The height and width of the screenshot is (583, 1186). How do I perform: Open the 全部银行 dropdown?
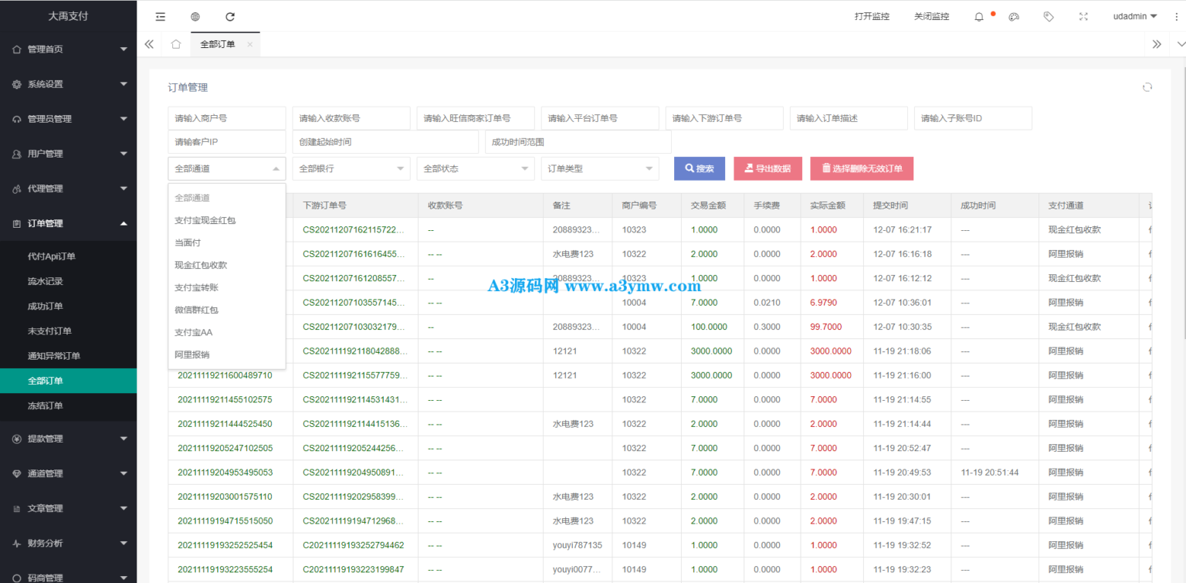[351, 168]
